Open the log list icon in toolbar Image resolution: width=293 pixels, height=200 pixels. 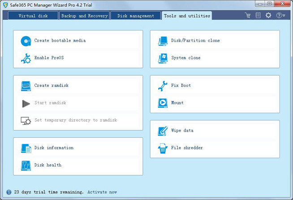(258, 15)
